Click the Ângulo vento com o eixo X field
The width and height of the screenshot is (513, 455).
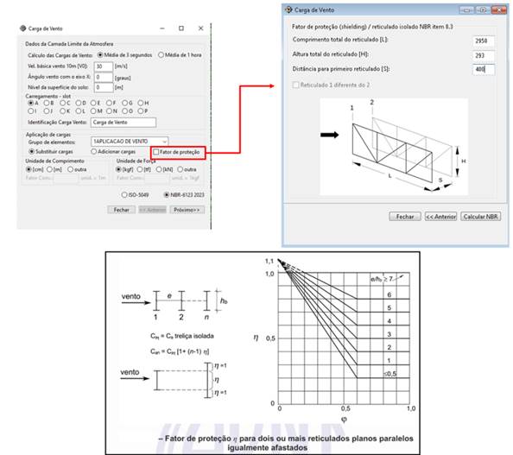(x=104, y=77)
